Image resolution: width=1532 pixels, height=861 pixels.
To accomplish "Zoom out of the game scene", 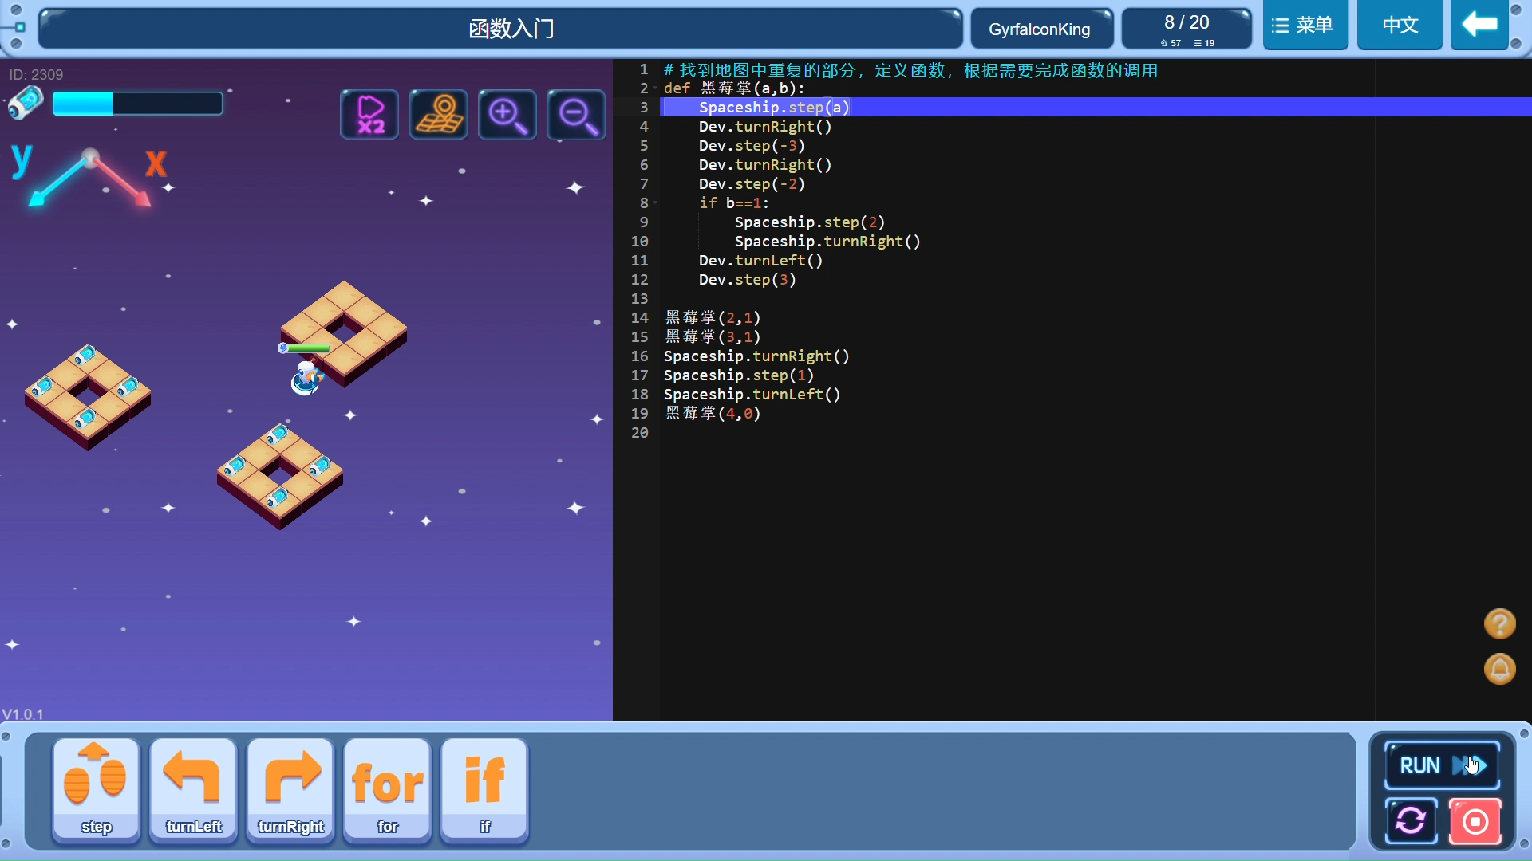I will coord(576,114).
